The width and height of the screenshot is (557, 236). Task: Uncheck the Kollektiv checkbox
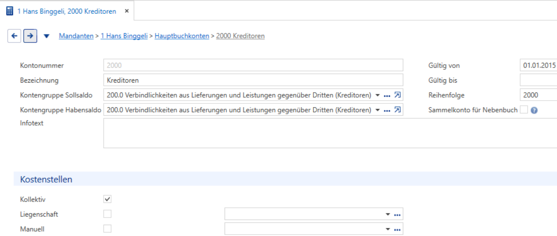click(107, 199)
